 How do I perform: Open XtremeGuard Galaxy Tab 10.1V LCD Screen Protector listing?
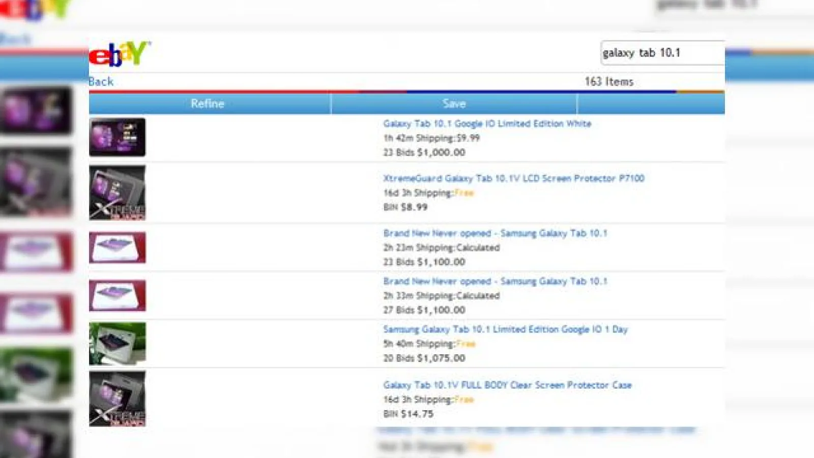514,178
